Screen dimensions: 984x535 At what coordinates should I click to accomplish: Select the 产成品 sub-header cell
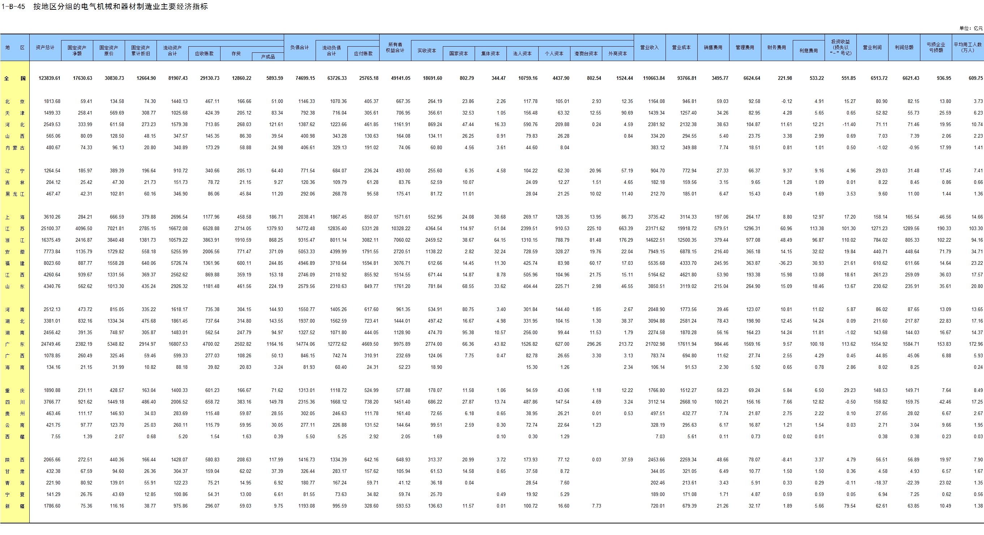click(268, 57)
